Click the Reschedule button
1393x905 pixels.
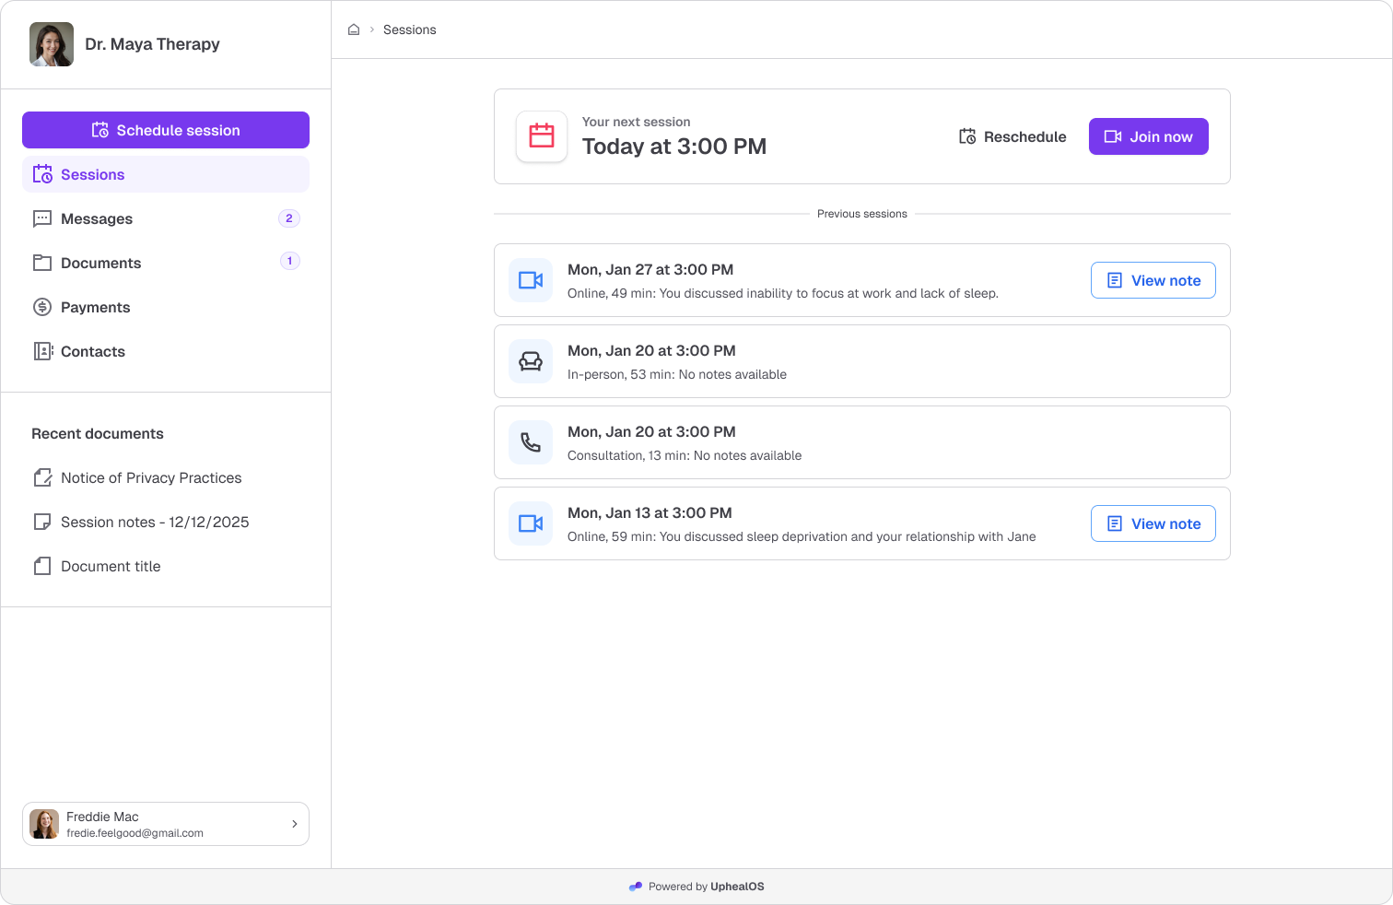coord(1013,136)
